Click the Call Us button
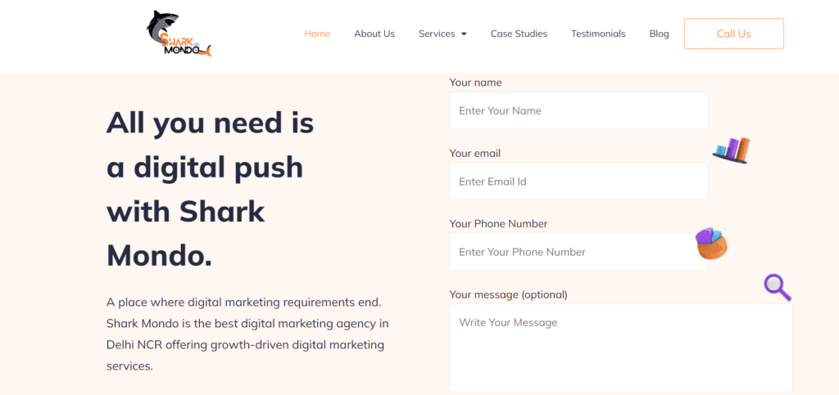Viewport: 839px width, 395px height. 734,34
